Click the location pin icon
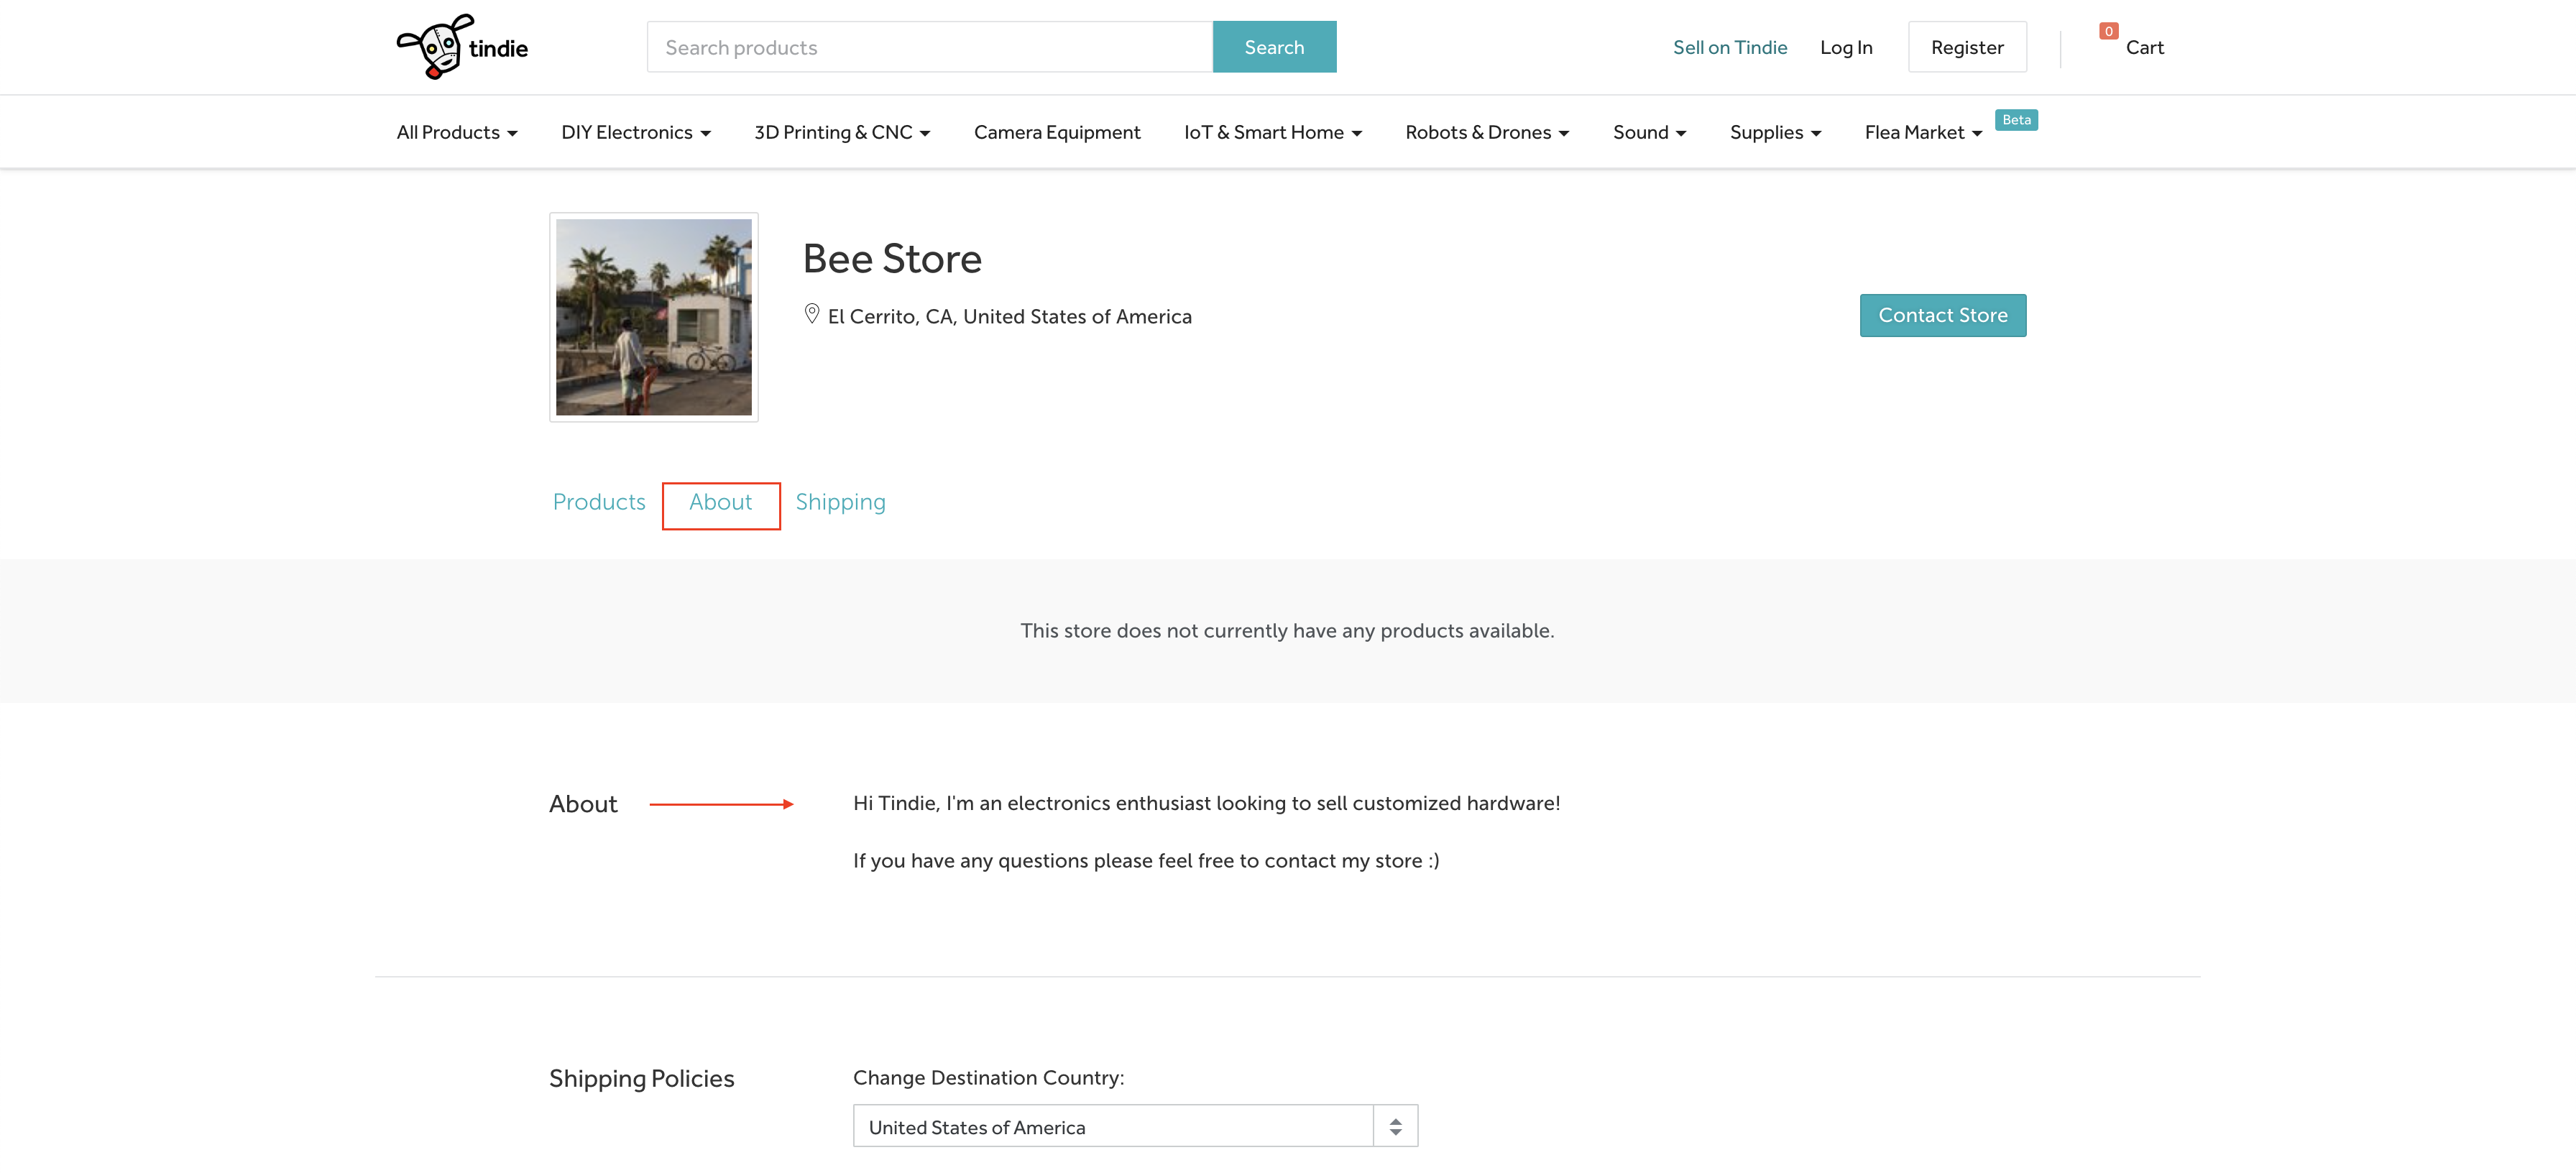Screen dimensions: 2576x1173 click(812, 314)
